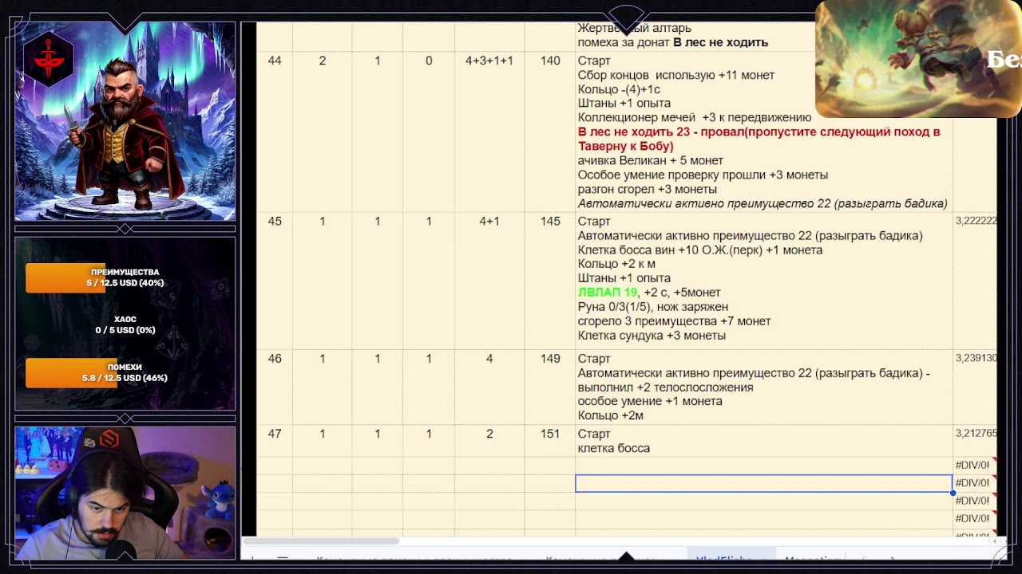Select the cell showing 3,222222

(975, 281)
